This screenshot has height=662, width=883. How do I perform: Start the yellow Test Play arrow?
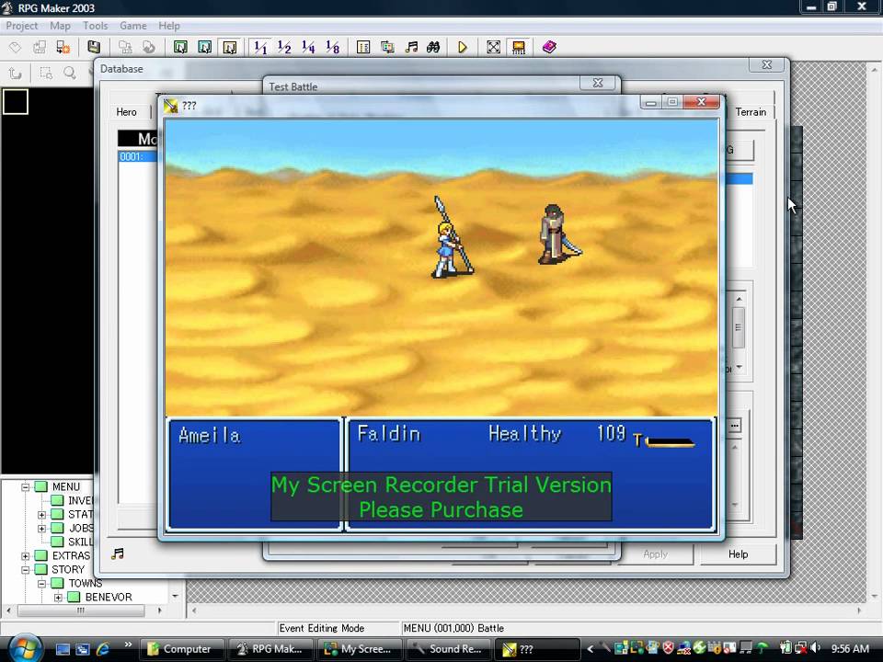463,47
